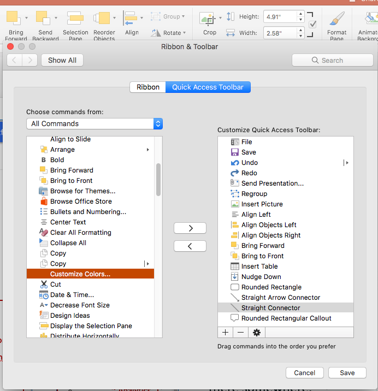
Task: Click the commands list scrollbar thumb
Action: 158,180
